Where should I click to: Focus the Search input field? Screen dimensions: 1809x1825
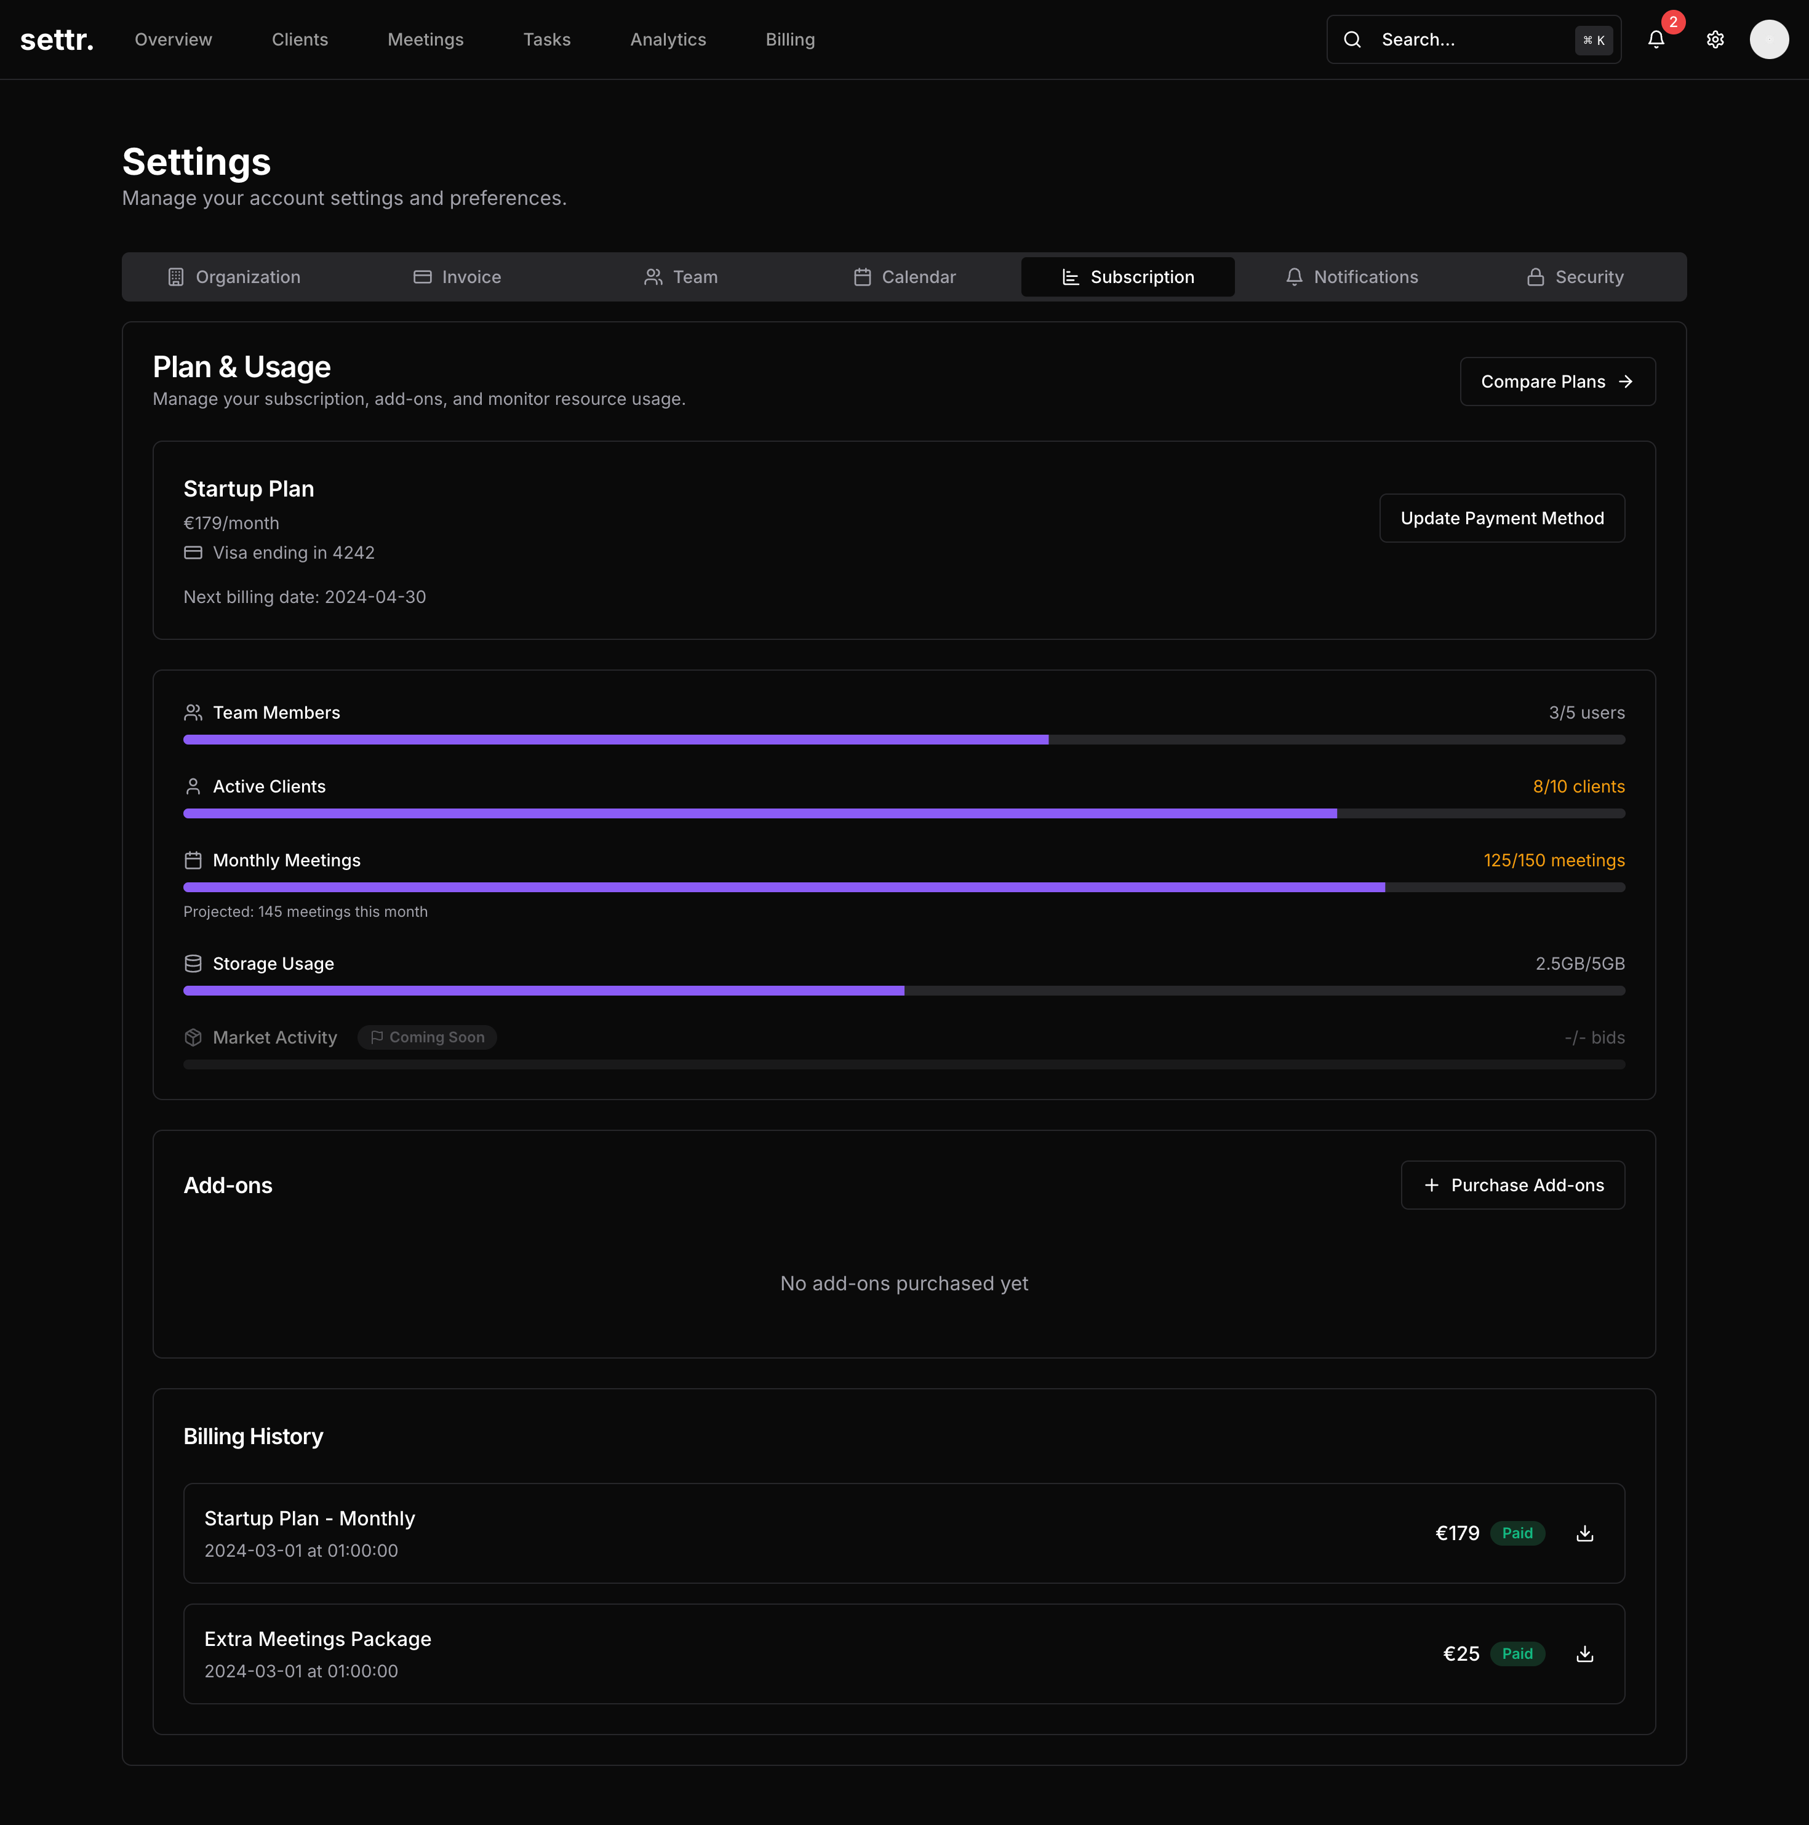[x=1472, y=39]
